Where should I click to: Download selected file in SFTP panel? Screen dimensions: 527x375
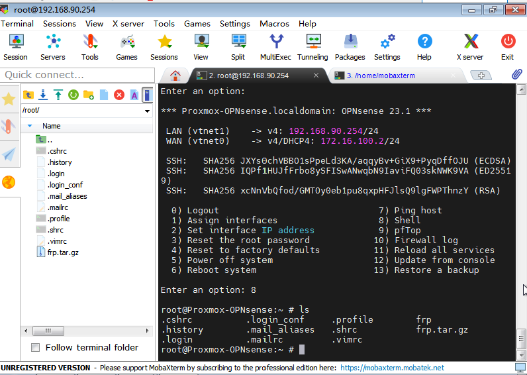point(43,95)
